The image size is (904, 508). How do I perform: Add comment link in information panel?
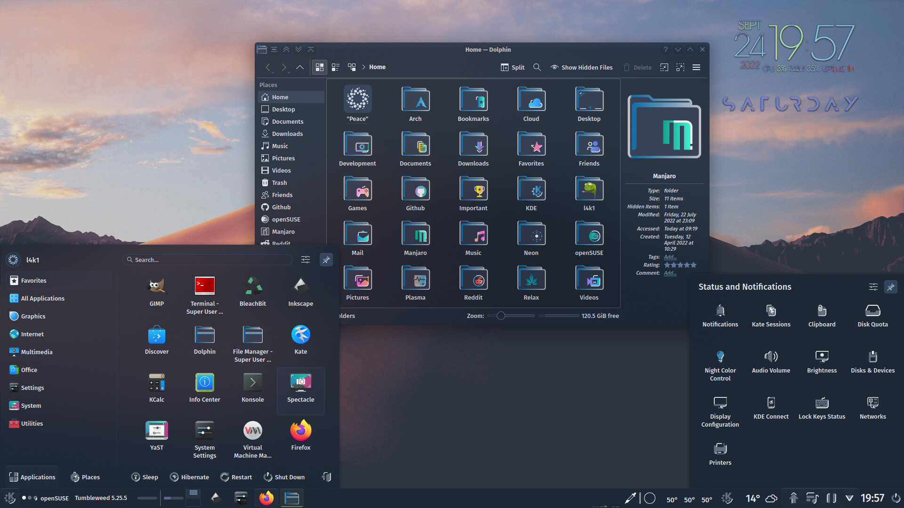pyautogui.click(x=670, y=273)
